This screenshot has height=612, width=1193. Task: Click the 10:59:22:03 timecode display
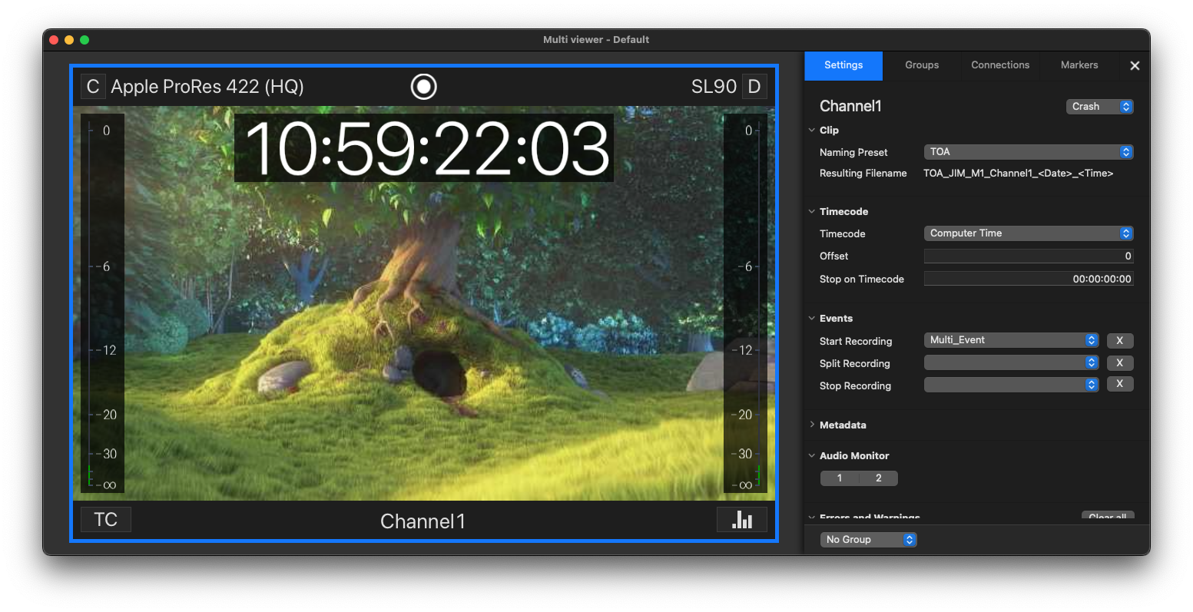(425, 148)
